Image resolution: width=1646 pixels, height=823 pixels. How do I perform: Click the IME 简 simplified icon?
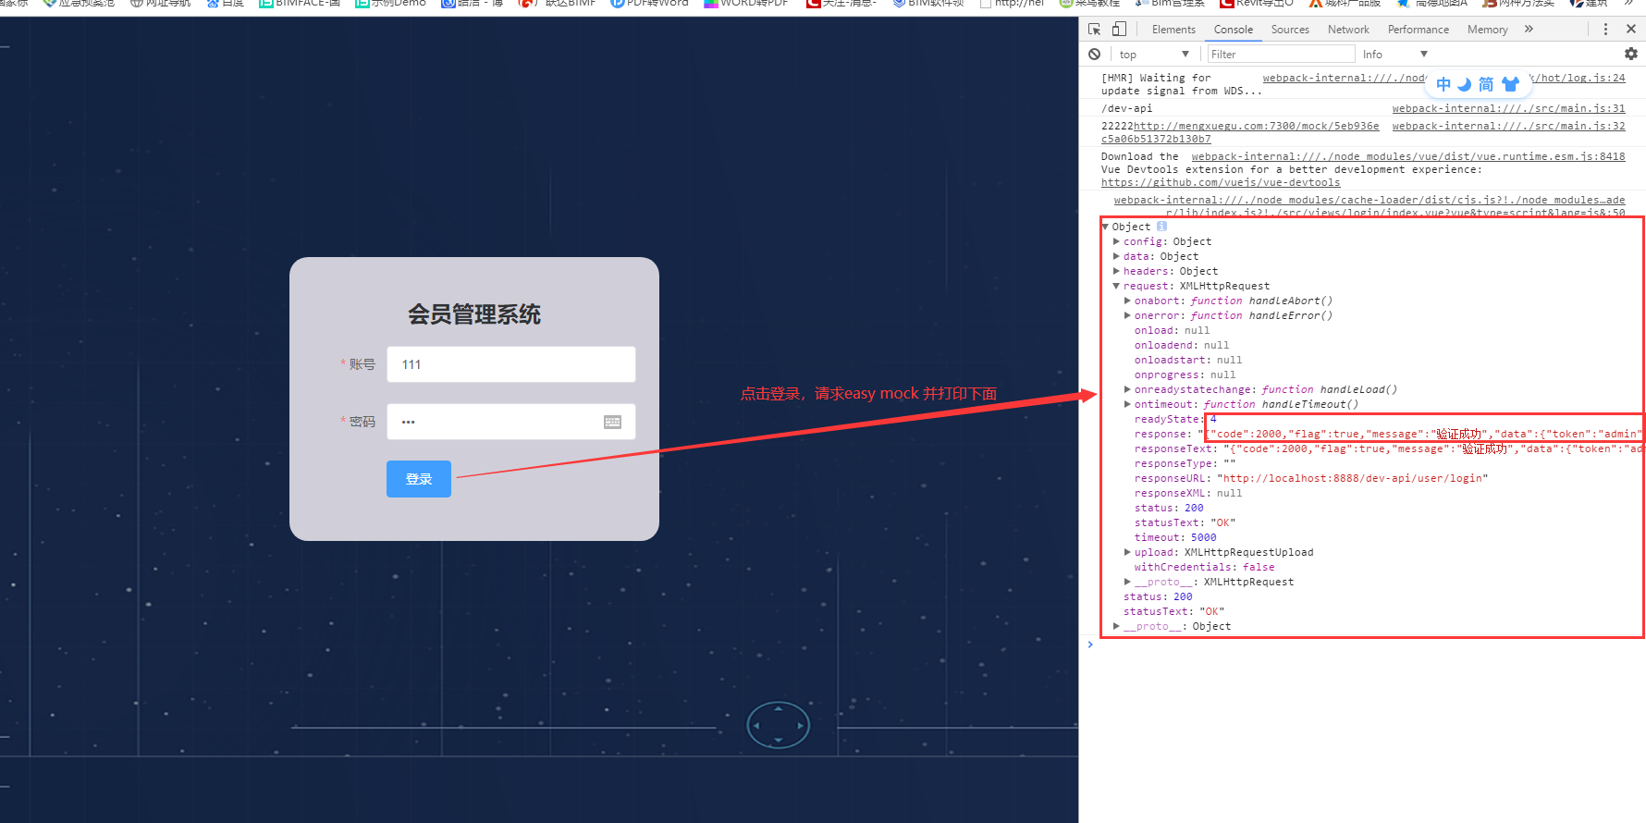1486,84
